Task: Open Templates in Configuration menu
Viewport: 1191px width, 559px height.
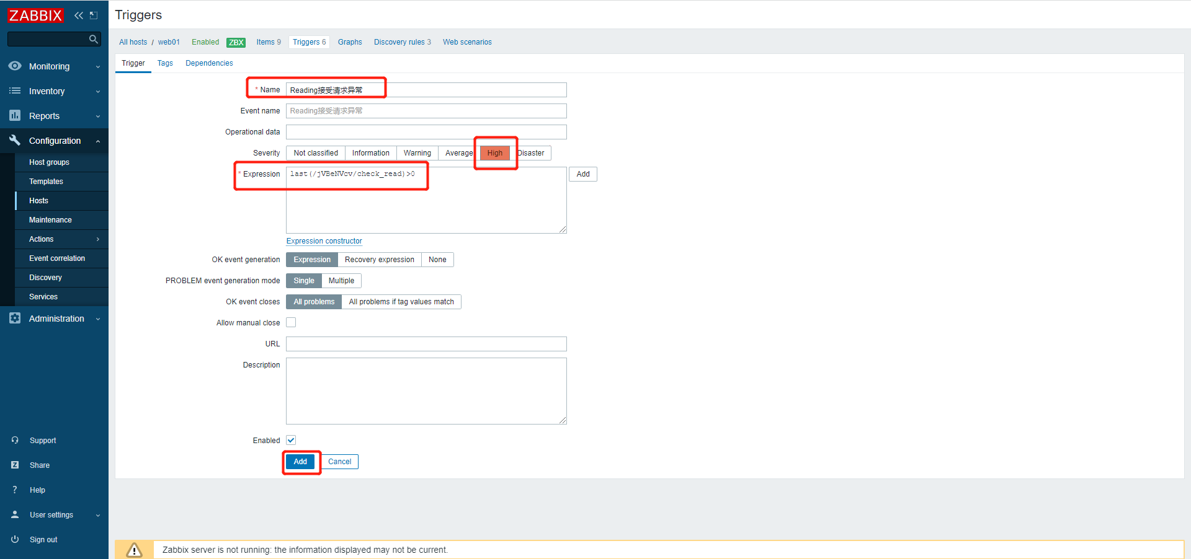Action: coord(46,182)
